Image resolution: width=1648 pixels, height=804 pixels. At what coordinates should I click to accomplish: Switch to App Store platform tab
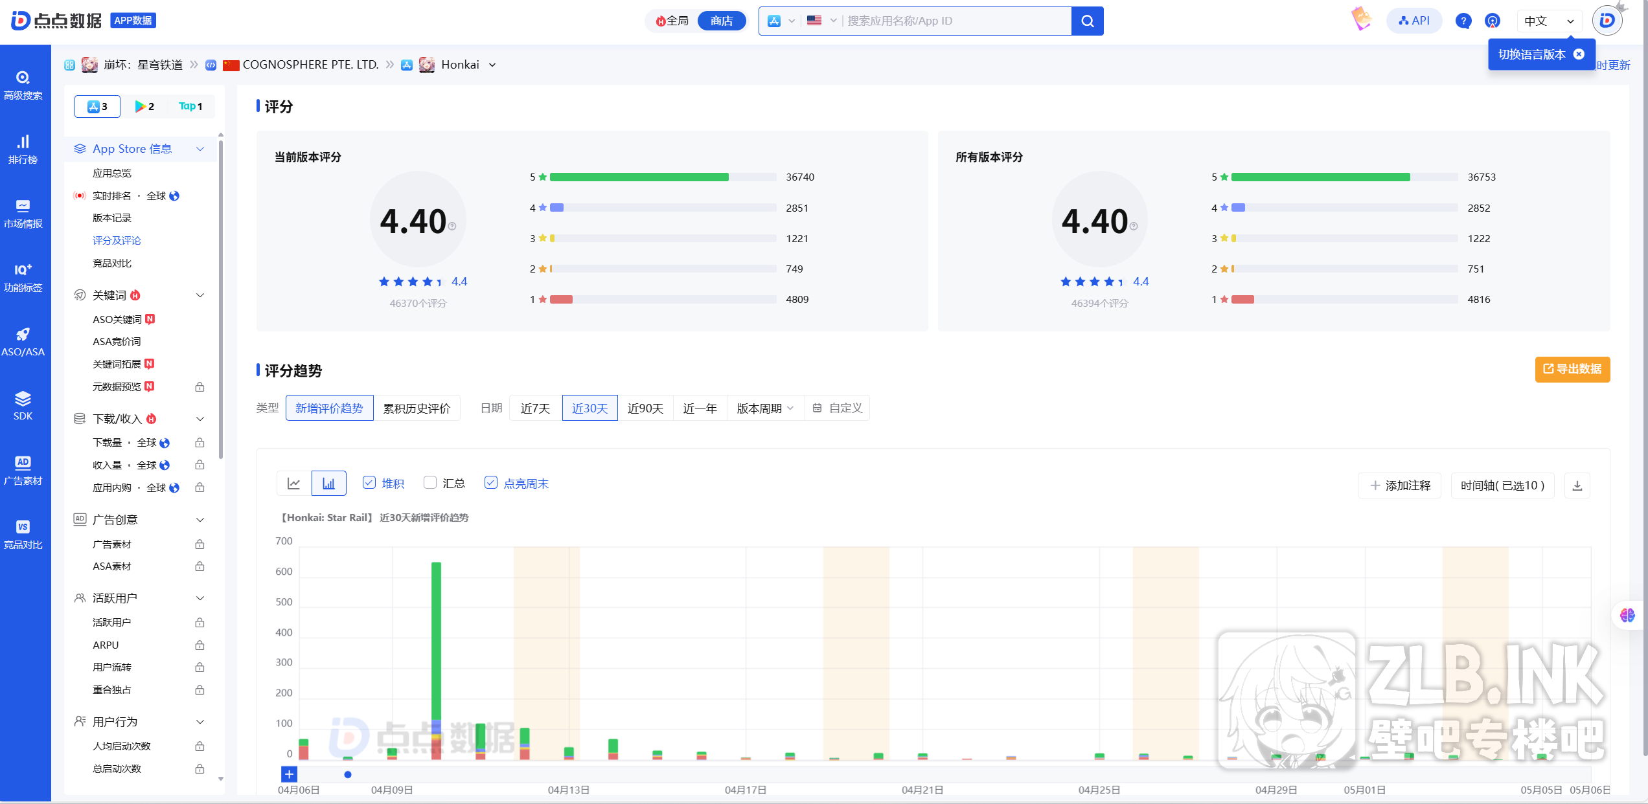pyautogui.click(x=97, y=106)
